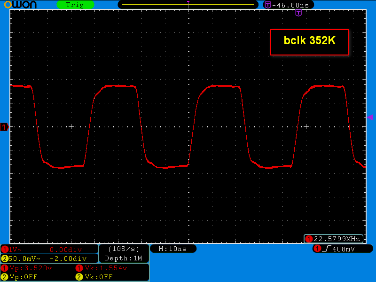Click the channel 1 scale 1V~ readout
This screenshot has width=376, height=282.
(x=15, y=250)
